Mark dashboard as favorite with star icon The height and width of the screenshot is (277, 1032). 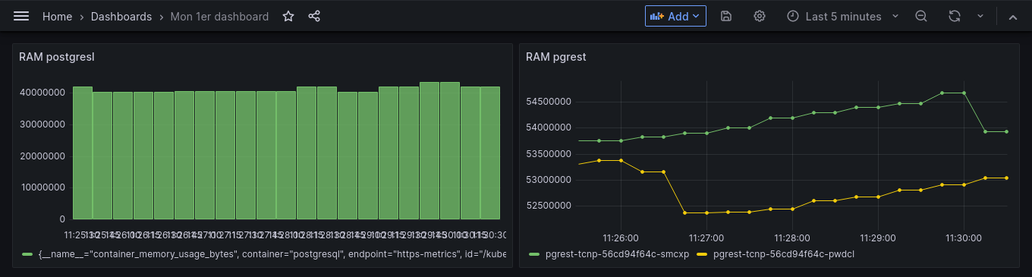pyautogui.click(x=288, y=16)
